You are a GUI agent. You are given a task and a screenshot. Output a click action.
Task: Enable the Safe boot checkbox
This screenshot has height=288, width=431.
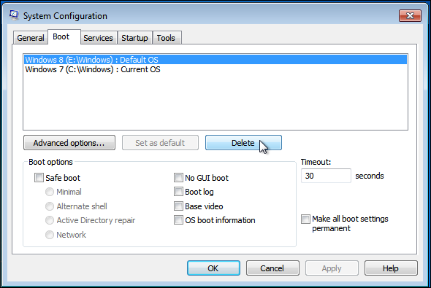coord(39,178)
